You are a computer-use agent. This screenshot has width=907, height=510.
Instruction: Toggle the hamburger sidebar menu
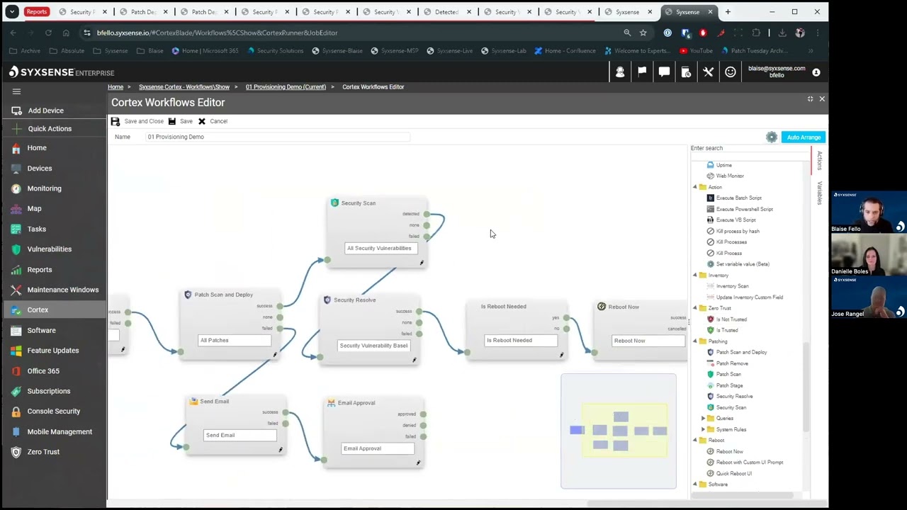[x=16, y=91]
